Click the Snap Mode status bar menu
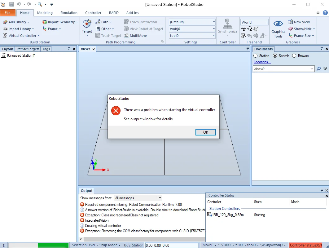Image resolution: width=329 pixels, height=248 pixels. [110, 245]
